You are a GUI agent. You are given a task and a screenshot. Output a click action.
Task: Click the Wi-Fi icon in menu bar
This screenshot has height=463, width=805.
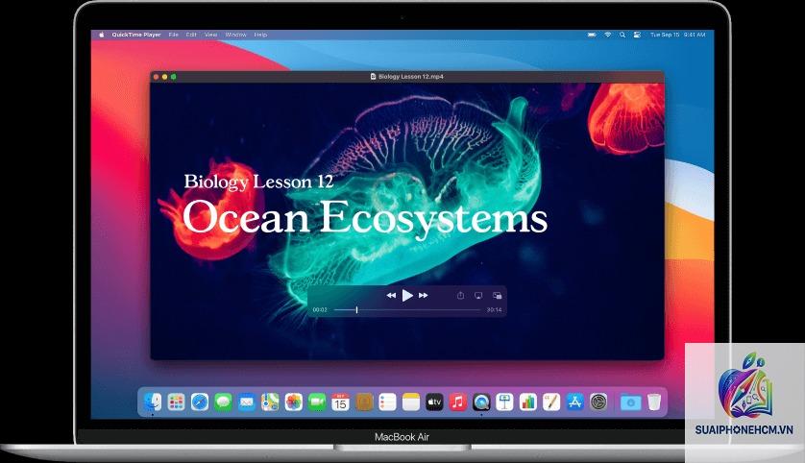[608, 35]
